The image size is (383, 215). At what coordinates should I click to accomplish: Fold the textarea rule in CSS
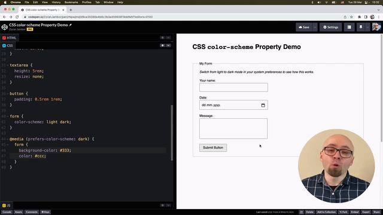8,65
